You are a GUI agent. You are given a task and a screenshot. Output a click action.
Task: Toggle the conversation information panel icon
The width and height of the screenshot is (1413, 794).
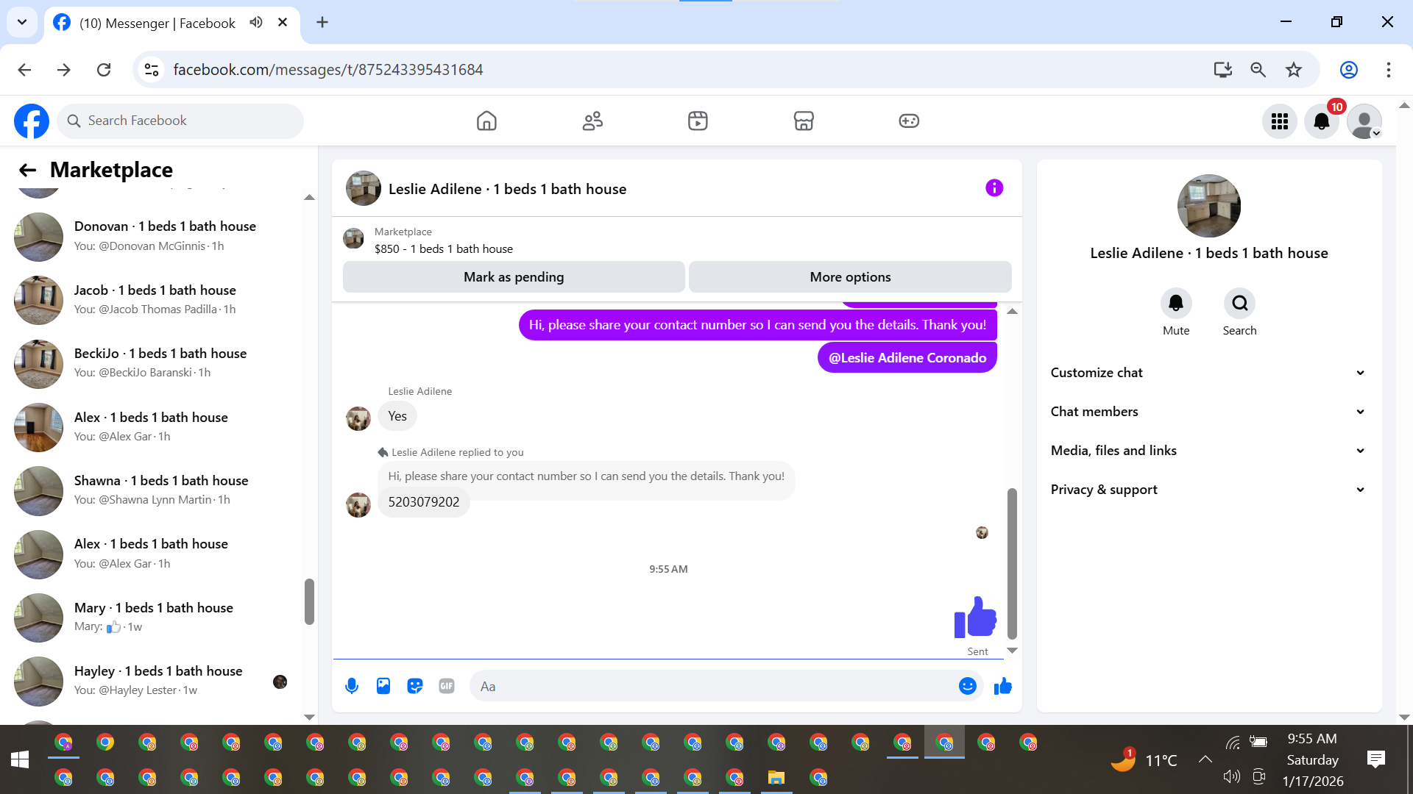(994, 188)
